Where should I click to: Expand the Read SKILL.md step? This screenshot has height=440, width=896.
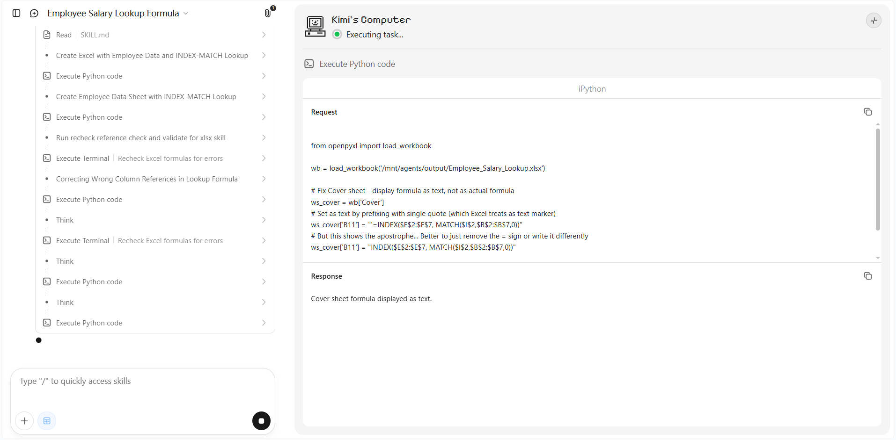point(154,35)
